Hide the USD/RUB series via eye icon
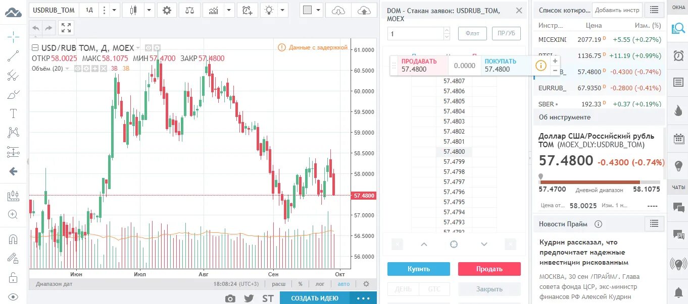 (149, 48)
